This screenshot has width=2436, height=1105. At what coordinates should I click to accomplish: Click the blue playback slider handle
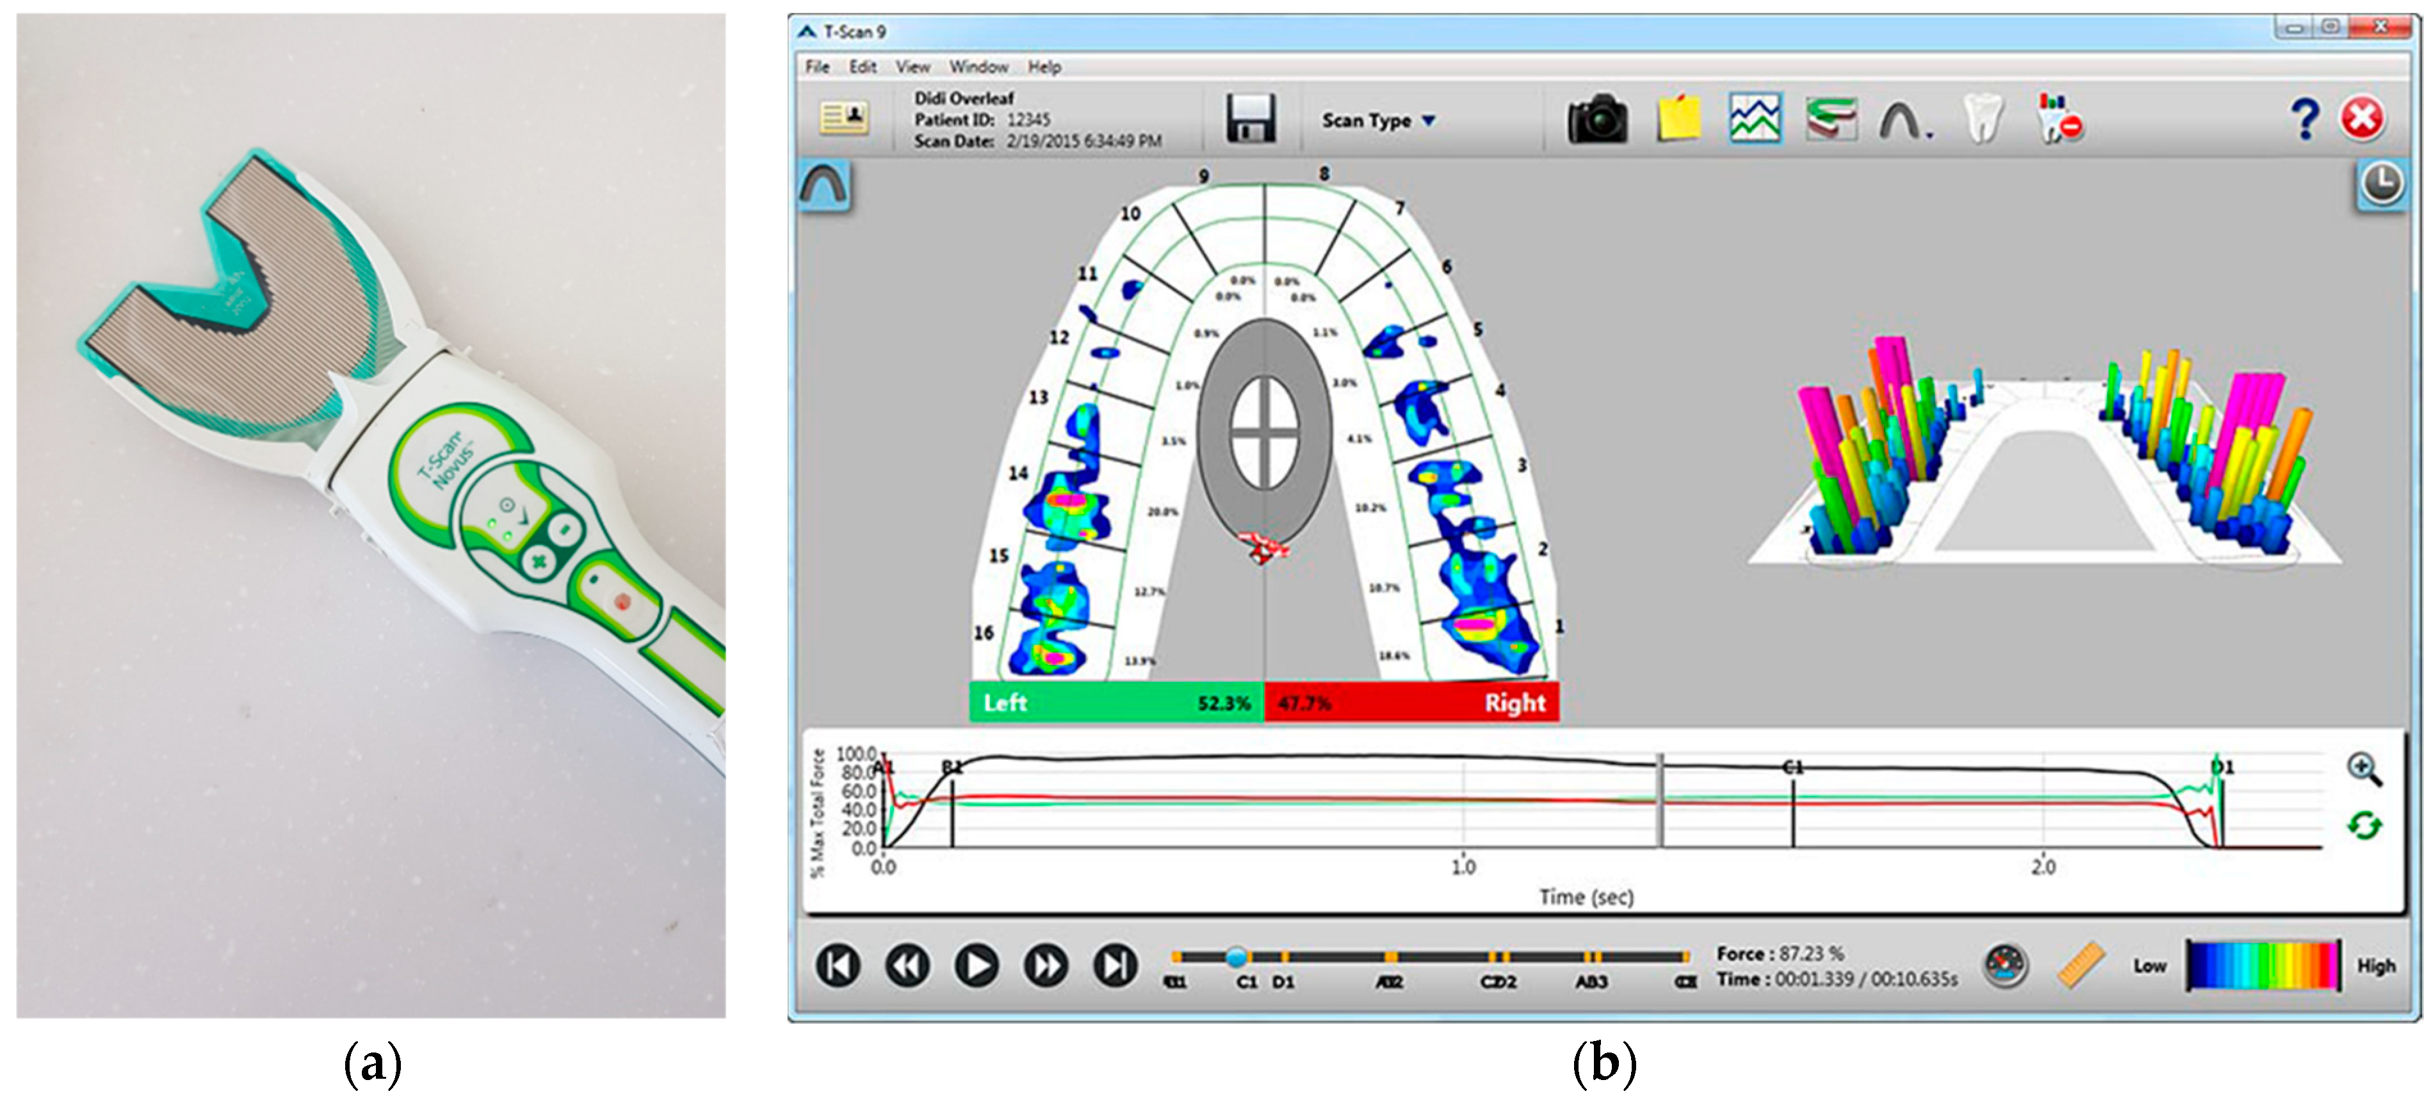(1236, 958)
